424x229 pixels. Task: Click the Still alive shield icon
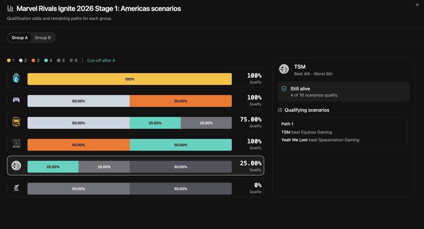click(284, 89)
